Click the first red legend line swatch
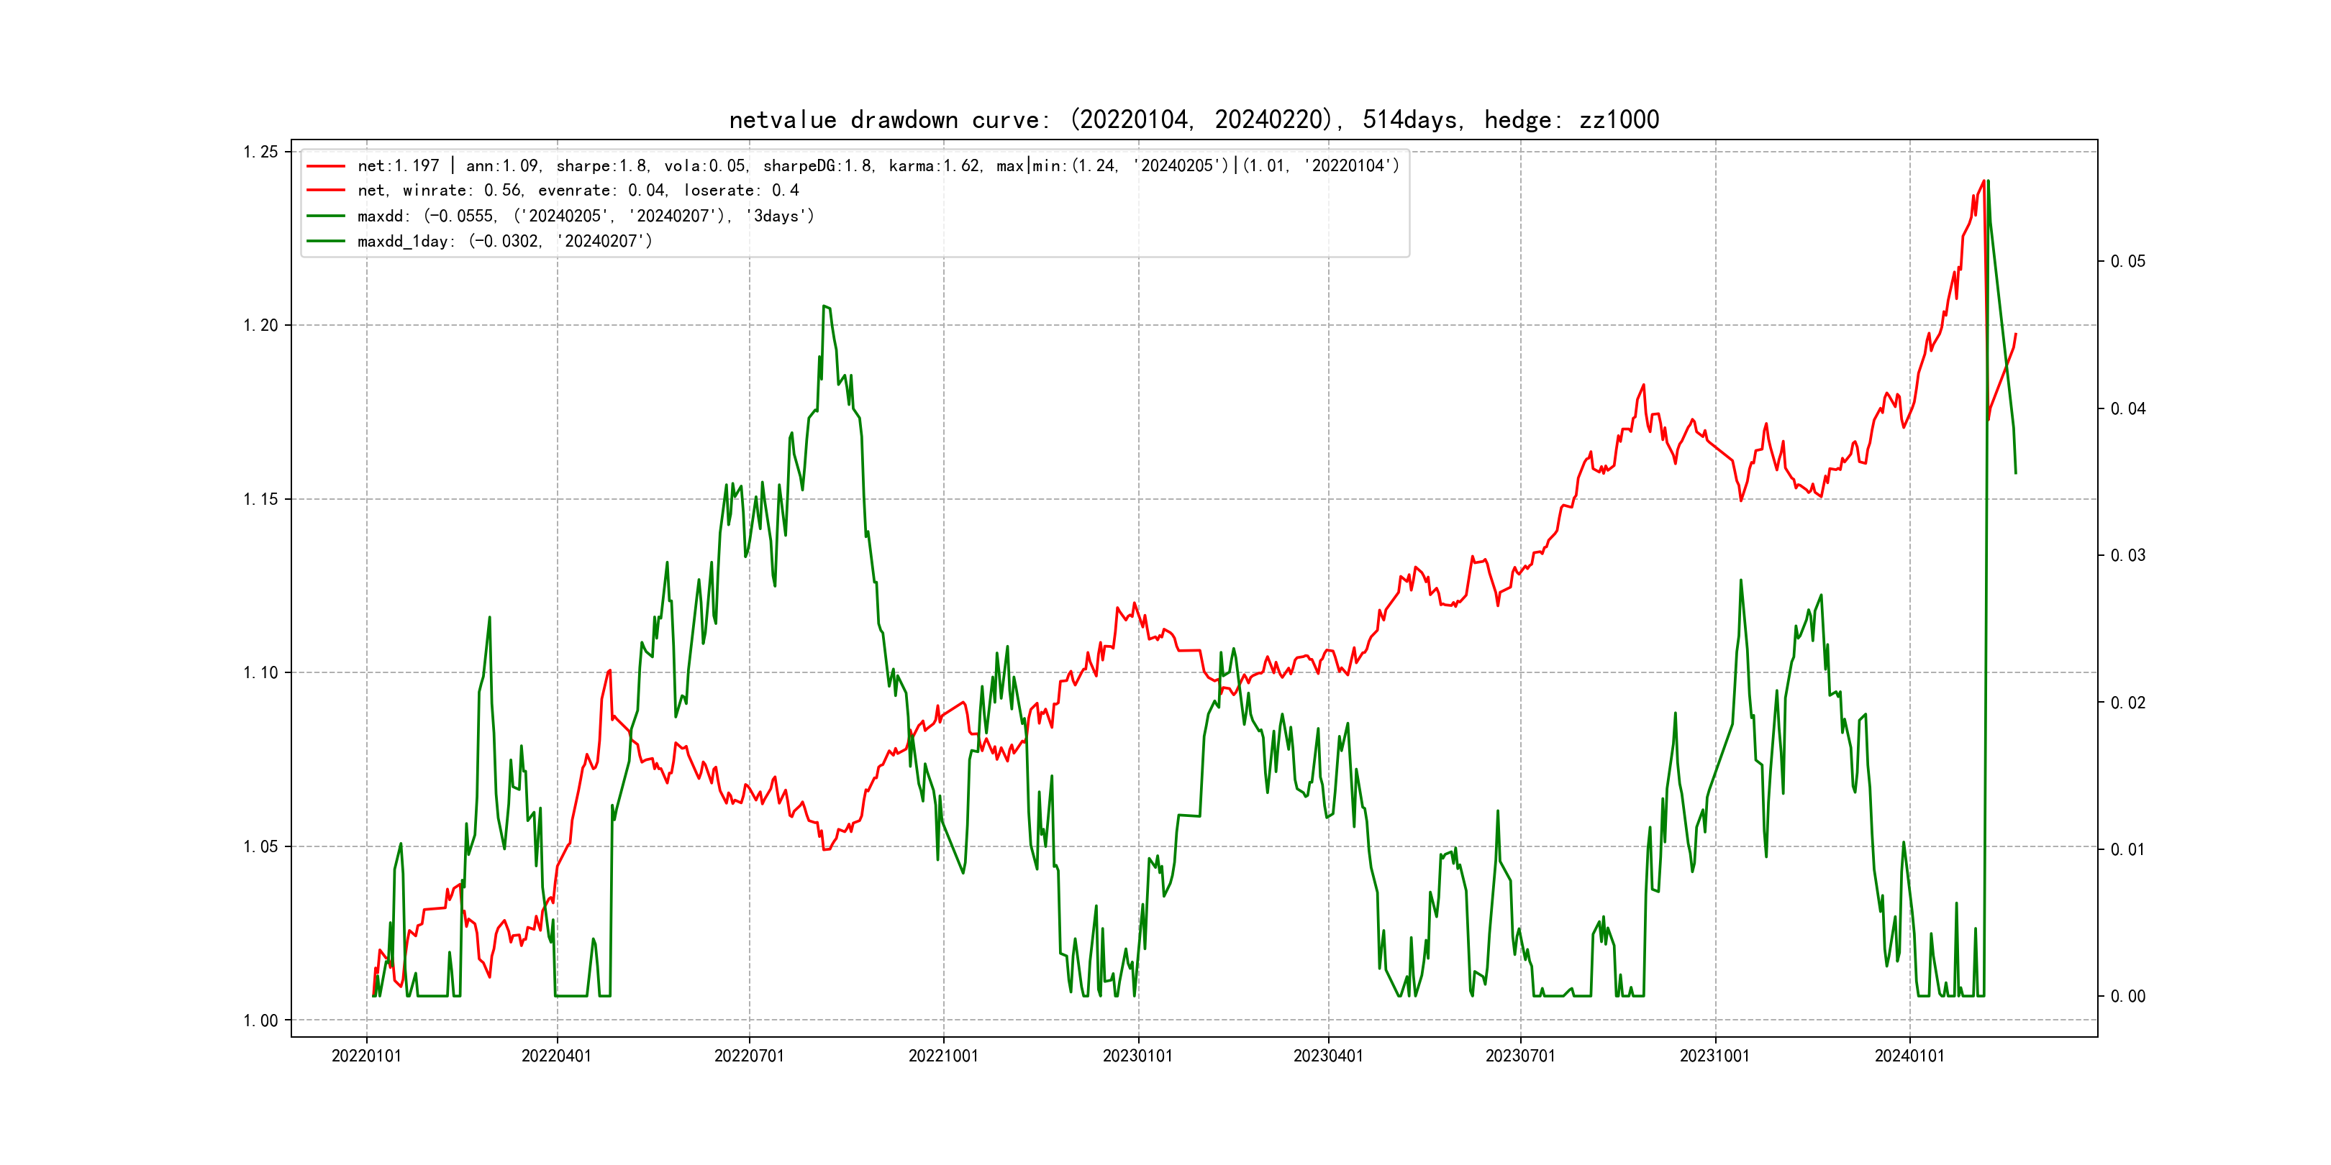 pyautogui.click(x=326, y=165)
